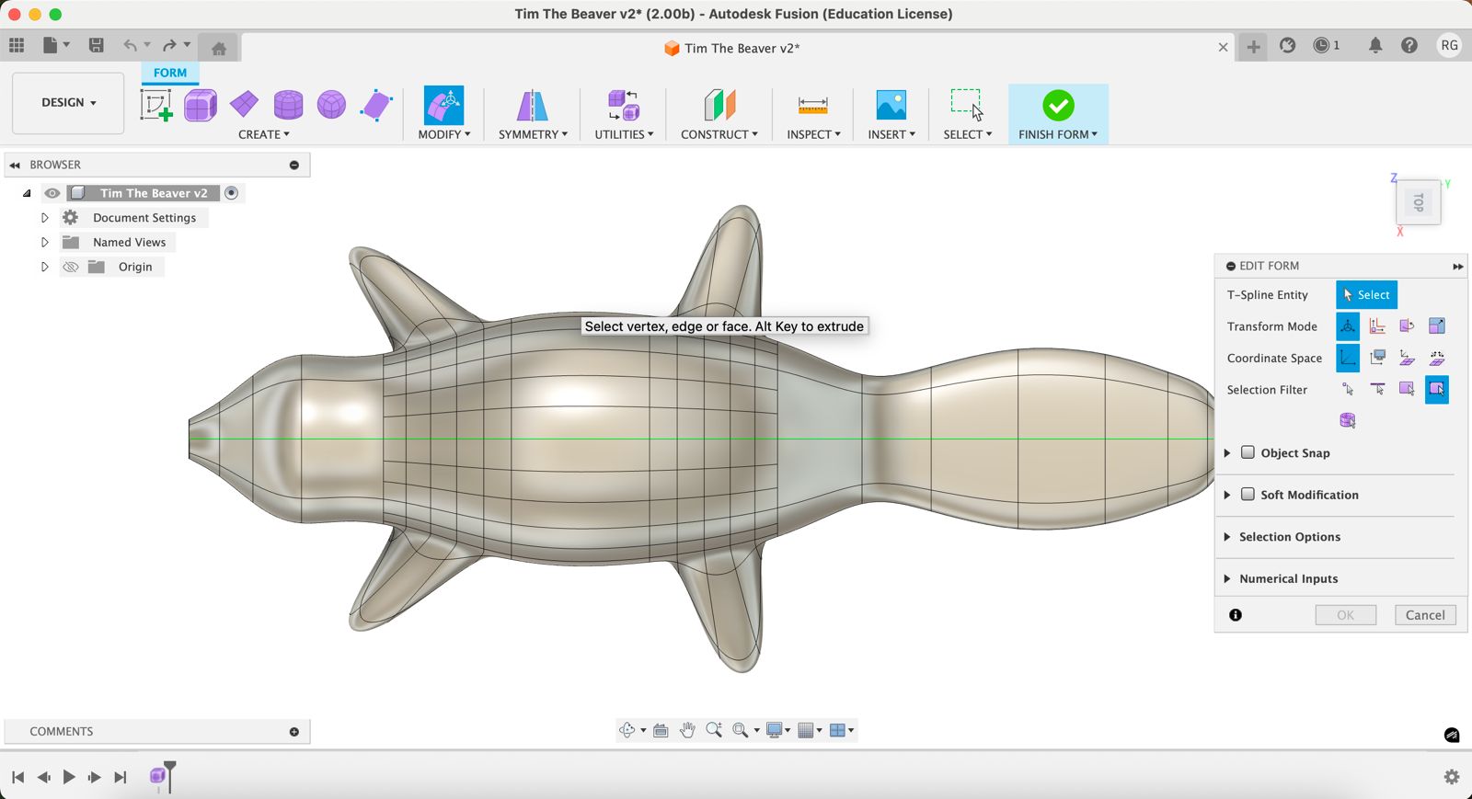Open the DESIGN workspace dropdown
Screen dimensions: 1472x799
68,103
